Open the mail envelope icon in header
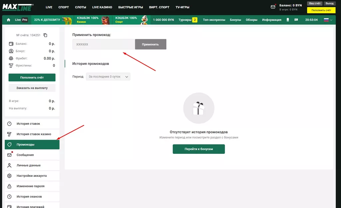 273,7
